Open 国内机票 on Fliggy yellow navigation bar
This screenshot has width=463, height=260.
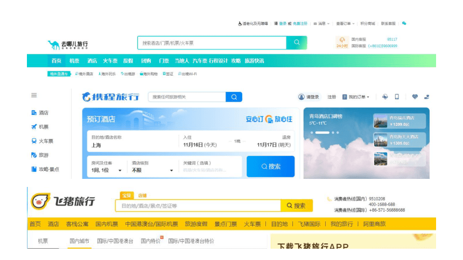(x=107, y=224)
